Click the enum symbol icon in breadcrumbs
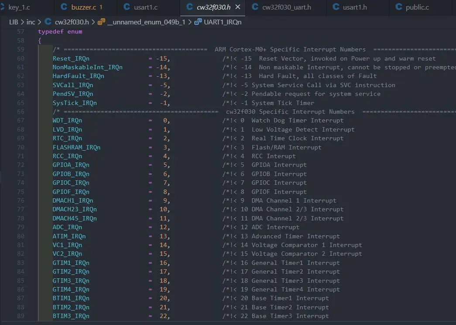 point(101,22)
